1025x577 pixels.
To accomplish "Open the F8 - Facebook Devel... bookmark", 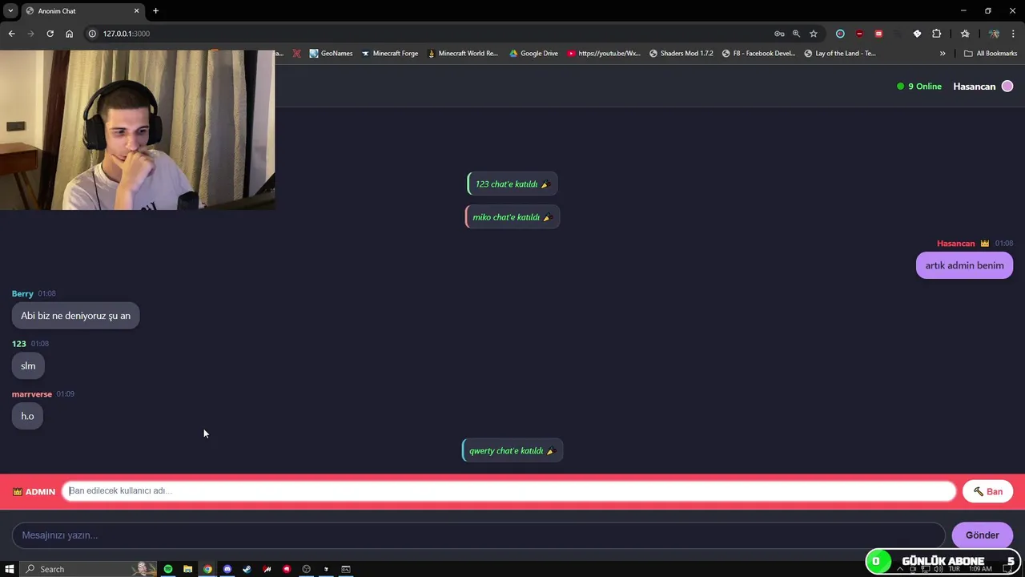I will pos(758,54).
